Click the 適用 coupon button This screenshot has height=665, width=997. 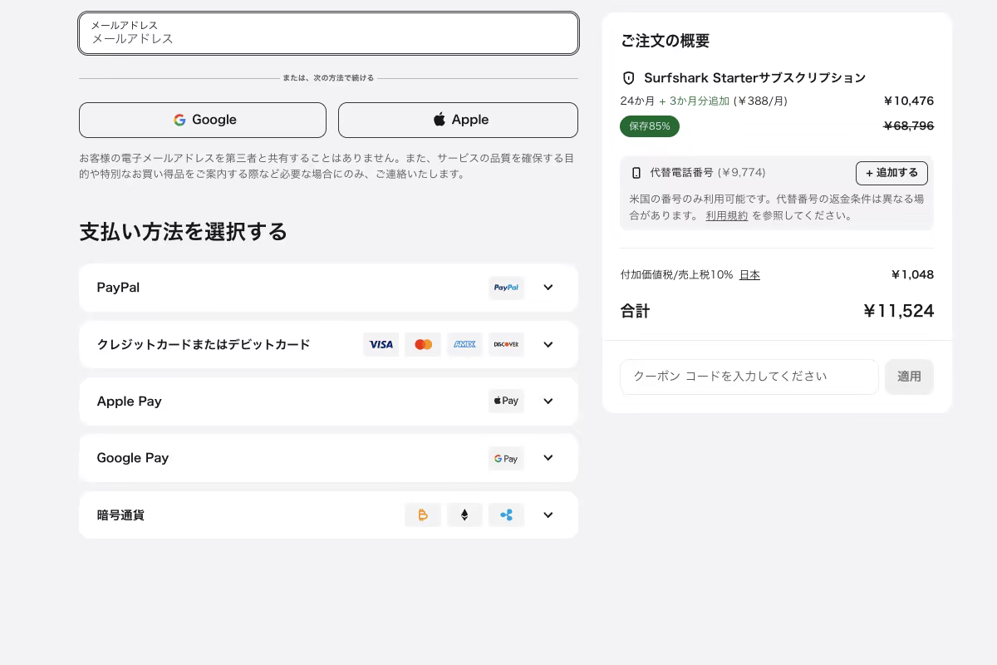pos(909,377)
